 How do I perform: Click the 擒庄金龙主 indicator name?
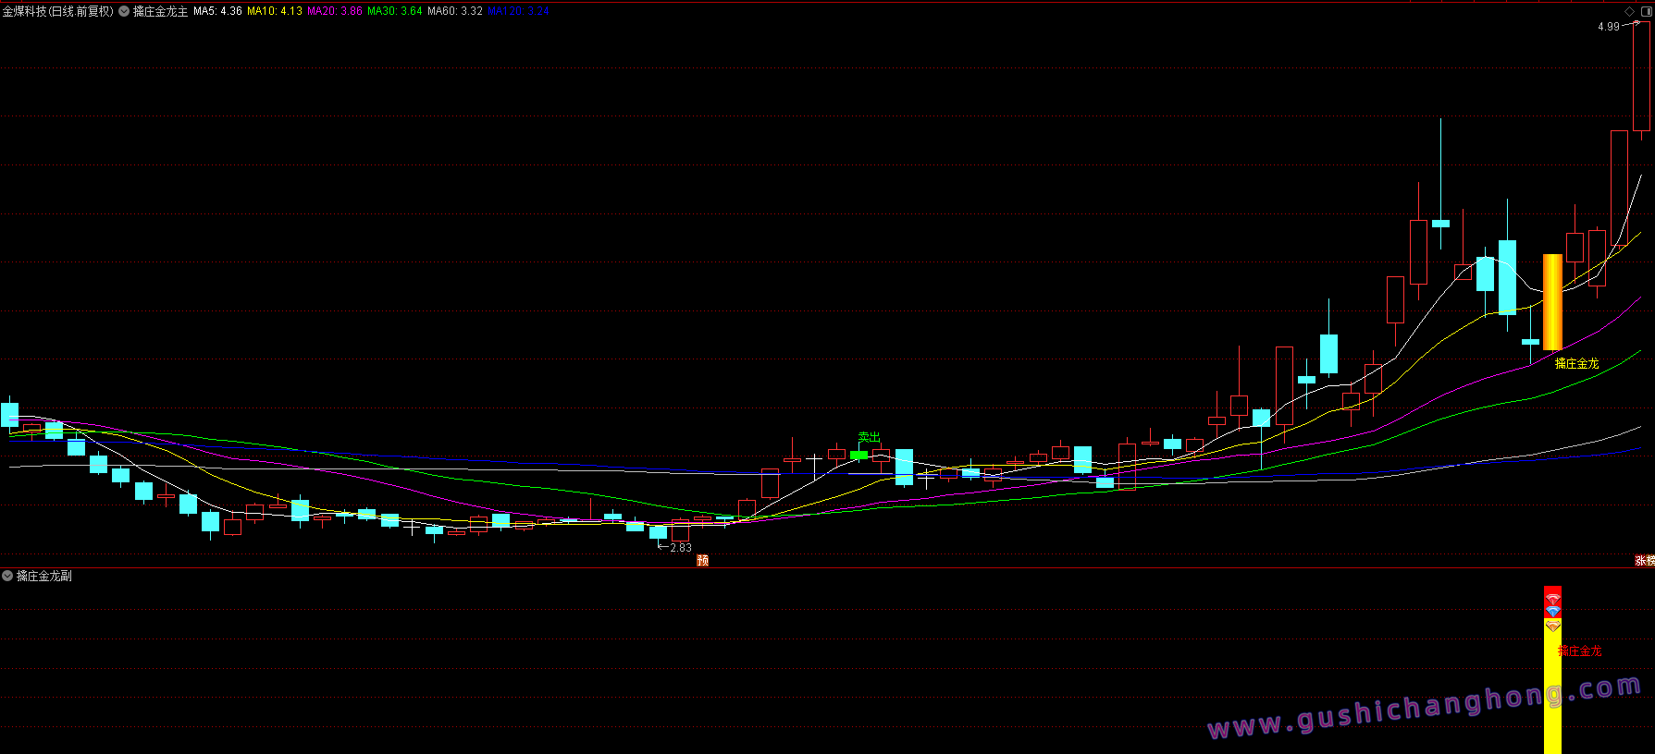pos(160,11)
